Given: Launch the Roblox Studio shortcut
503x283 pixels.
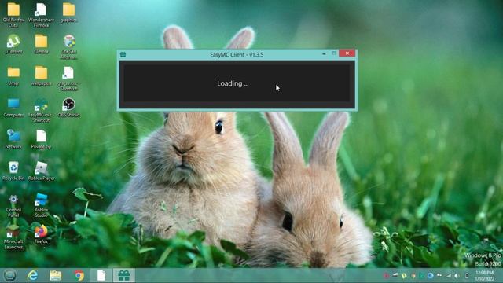Looking at the screenshot, I should point(41,205).
